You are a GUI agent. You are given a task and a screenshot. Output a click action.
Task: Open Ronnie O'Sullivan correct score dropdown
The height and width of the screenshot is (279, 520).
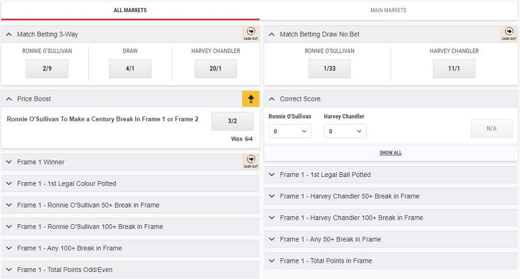coord(290,131)
